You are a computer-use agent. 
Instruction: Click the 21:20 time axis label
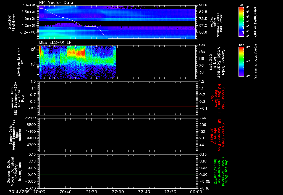click(91, 192)
